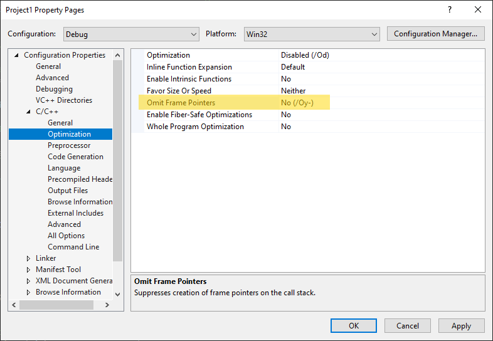
Task: Click the tree's vertical scrollbar down arrow
Action: point(118,293)
